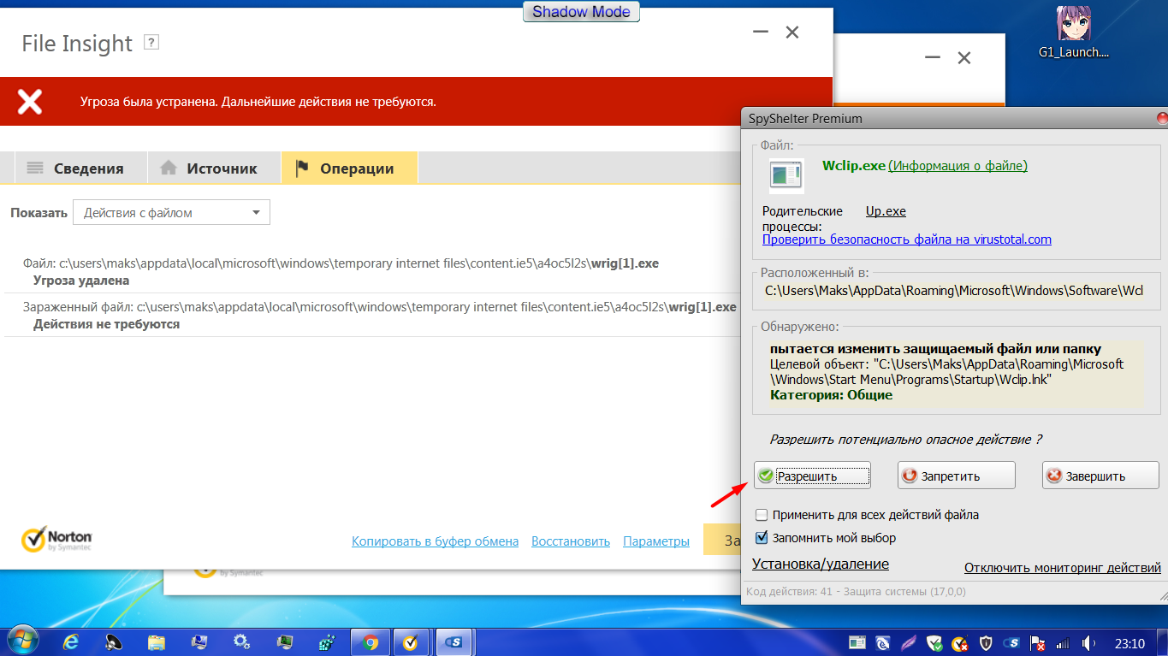
Task: Open the computer monitor icon on taskbar
Action: pos(199,642)
